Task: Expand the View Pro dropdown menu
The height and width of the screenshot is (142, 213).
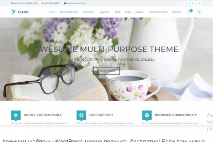Action: (x=89, y=12)
